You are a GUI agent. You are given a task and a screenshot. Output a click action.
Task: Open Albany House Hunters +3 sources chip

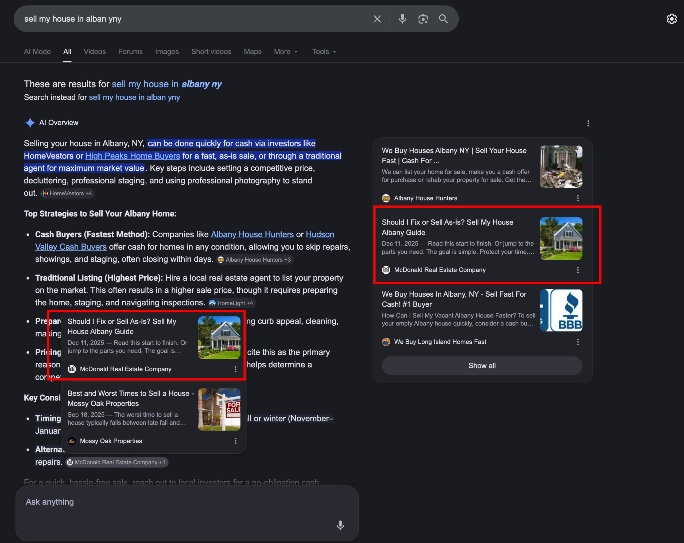255,260
